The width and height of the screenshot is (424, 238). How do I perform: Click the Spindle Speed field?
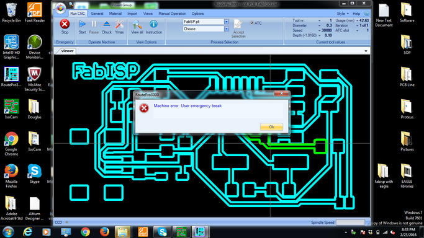coord(350,223)
